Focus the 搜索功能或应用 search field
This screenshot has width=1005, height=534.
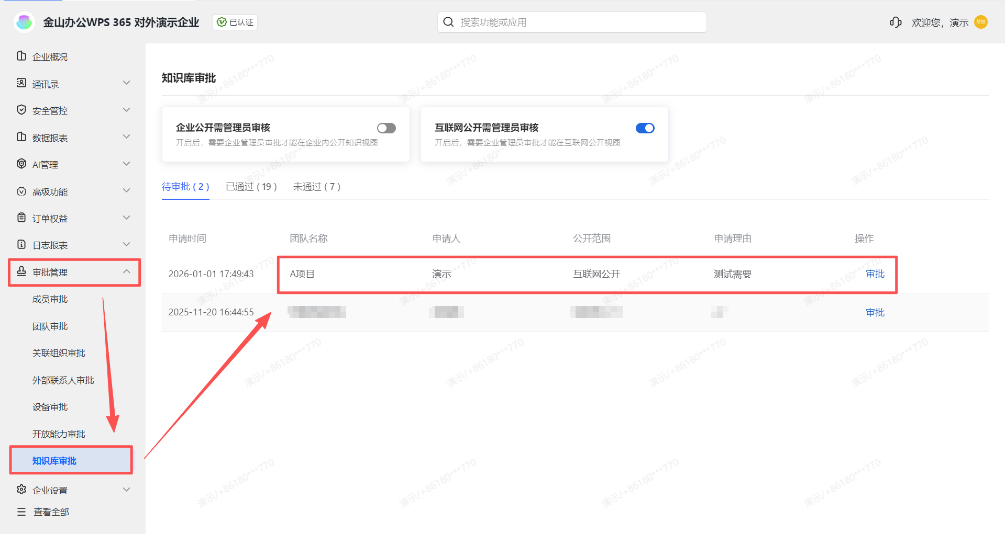pyautogui.click(x=572, y=22)
